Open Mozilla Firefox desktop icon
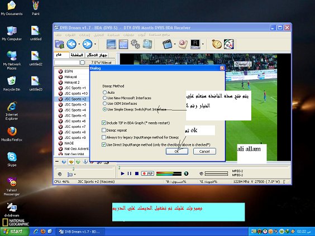 click(12, 134)
